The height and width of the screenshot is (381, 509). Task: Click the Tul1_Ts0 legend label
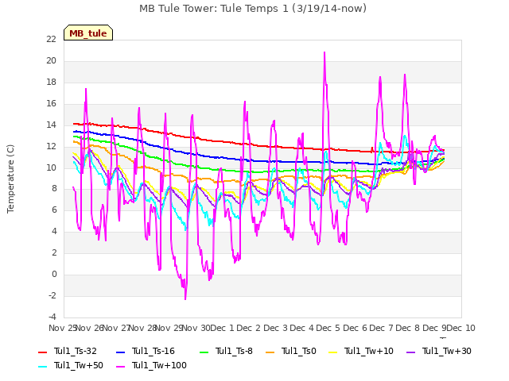coord(299,351)
